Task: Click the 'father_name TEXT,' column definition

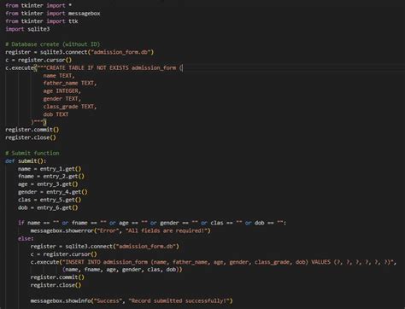Action: click(70, 83)
